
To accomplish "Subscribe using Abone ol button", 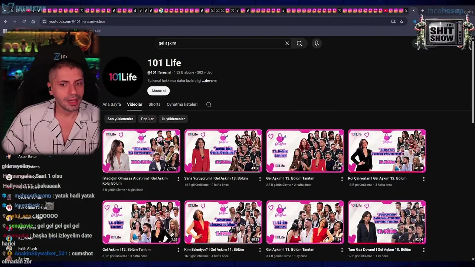I will (x=158, y=91).
